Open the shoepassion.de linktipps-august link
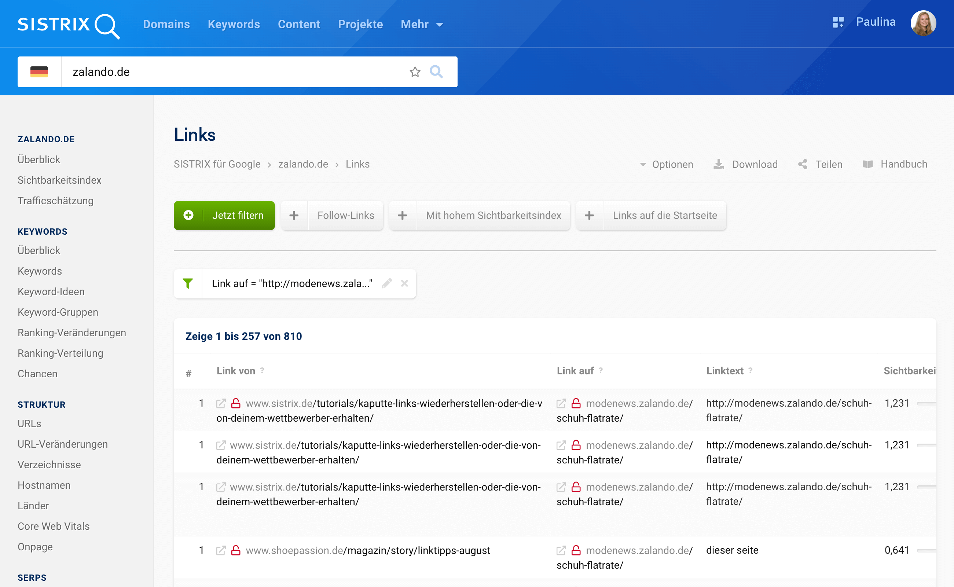Screen dimensions: 954x587 point(368,550)
